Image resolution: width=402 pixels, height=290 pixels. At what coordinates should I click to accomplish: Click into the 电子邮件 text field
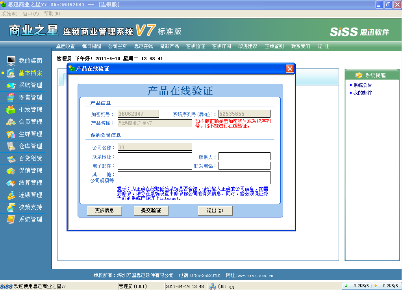155,166
